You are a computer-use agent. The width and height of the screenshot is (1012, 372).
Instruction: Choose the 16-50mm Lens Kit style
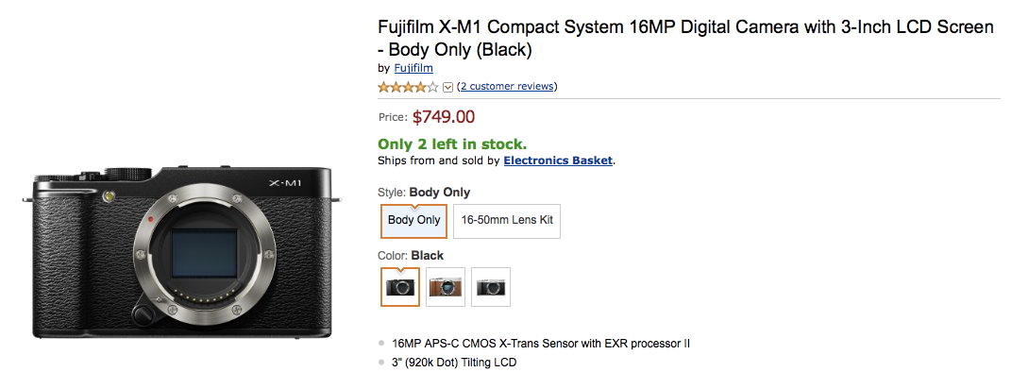coord(507,220)
